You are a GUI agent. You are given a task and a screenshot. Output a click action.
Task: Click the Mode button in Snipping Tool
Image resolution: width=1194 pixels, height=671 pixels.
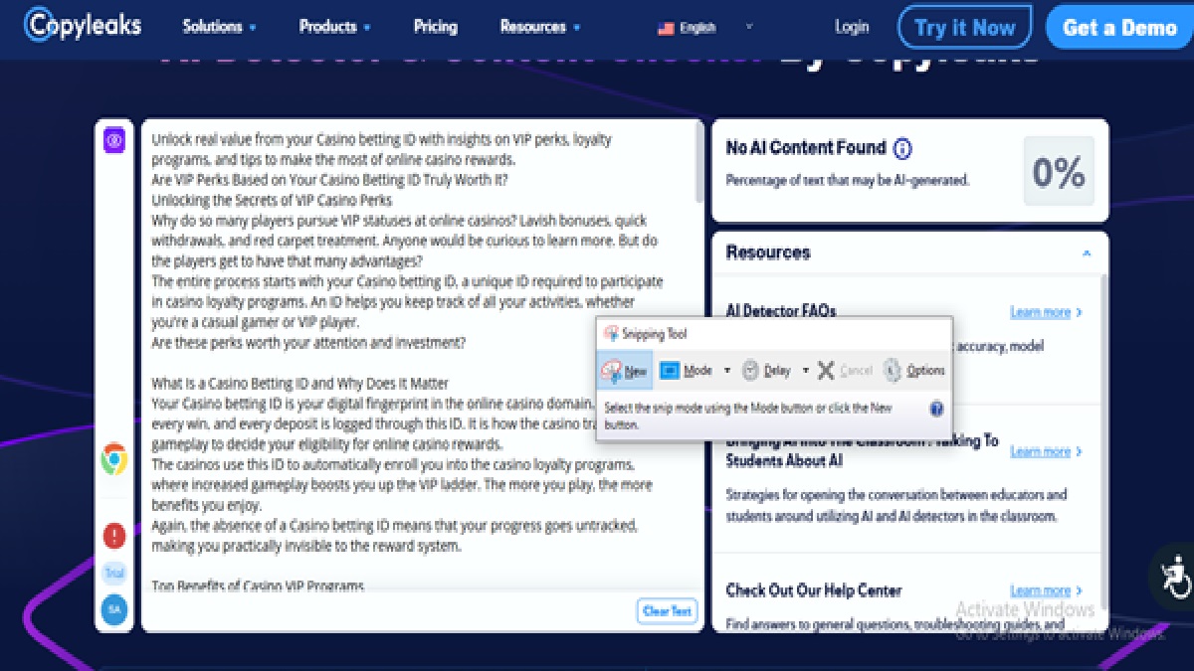pyautogui.click(x=687, y=371)
